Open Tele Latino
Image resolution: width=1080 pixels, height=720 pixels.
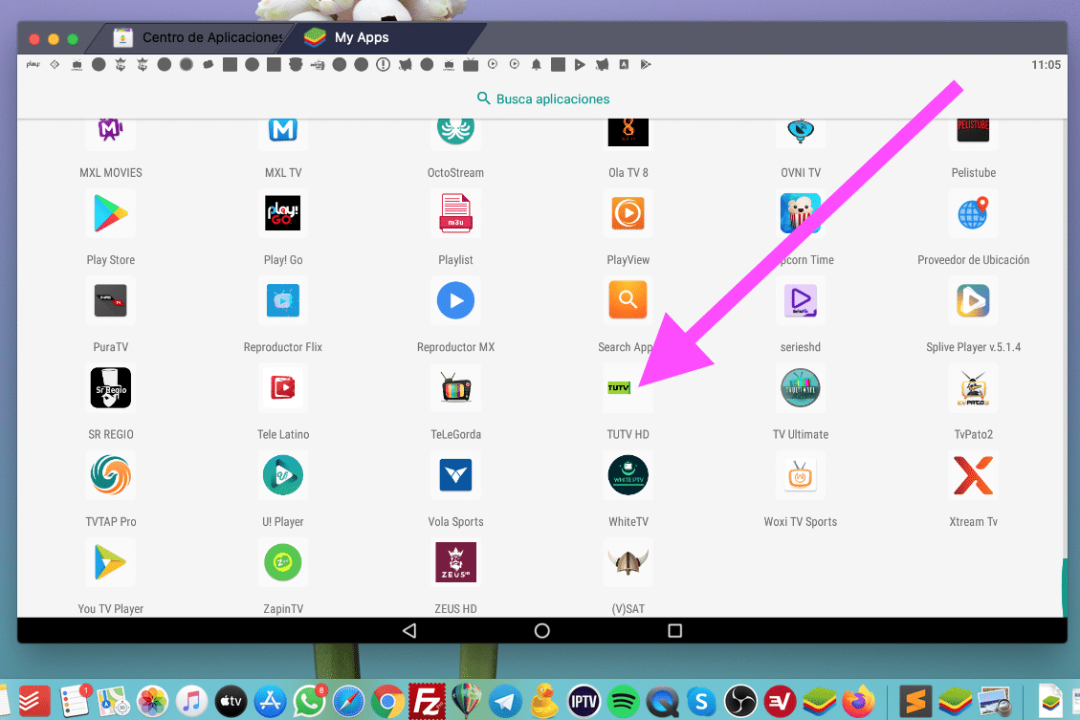point(282,387)
